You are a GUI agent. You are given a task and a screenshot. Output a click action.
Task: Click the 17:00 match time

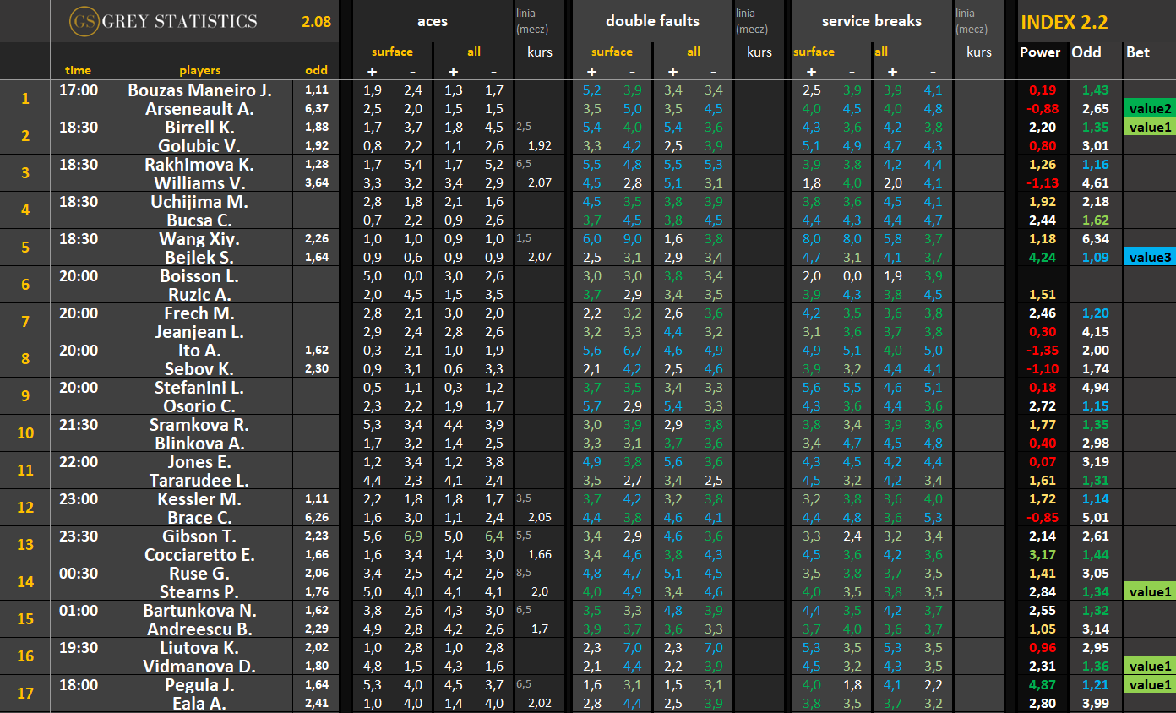pos(79,90)
